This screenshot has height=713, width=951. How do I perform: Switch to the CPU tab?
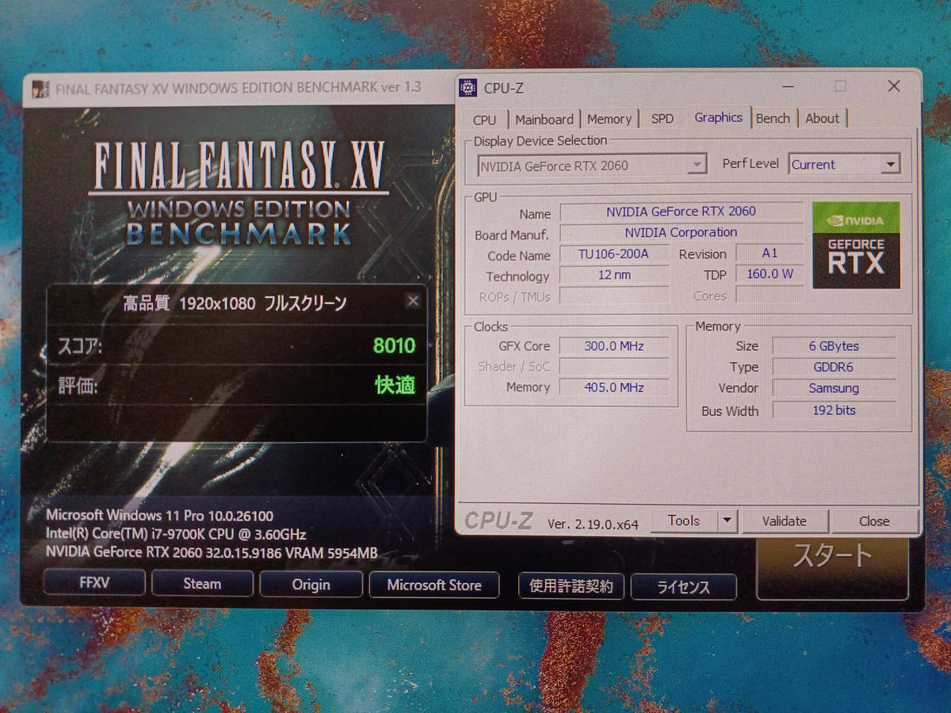tap(484, 120)
